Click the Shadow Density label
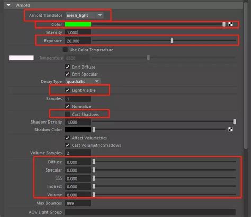The width and height of the screenshot is (251, 217). (x=46, y=122)
